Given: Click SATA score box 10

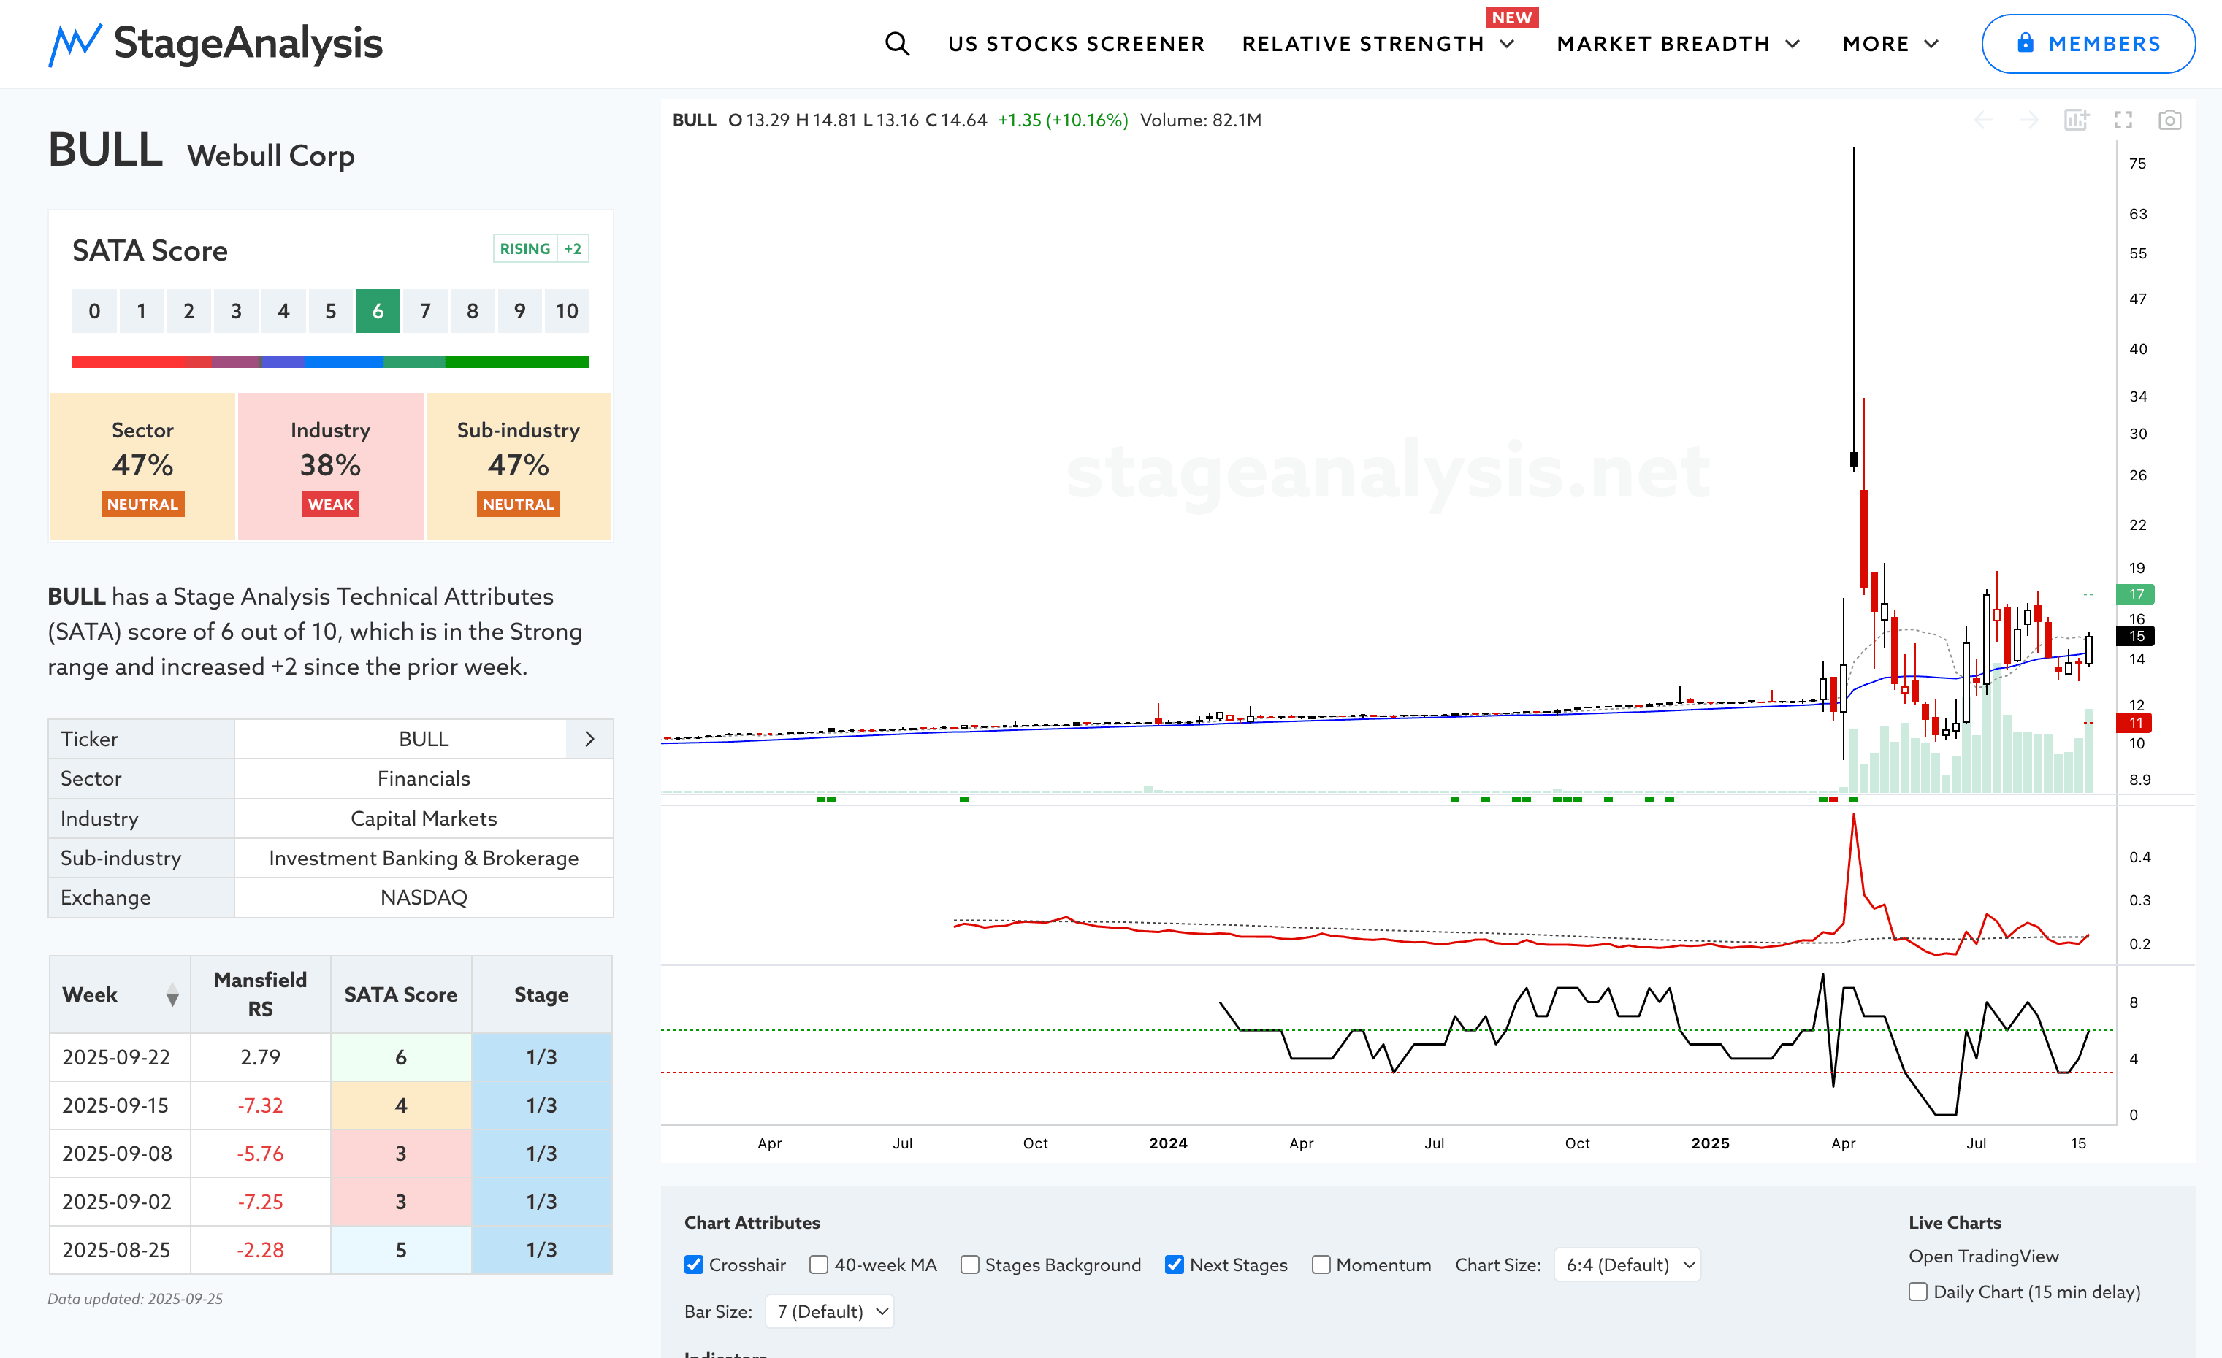Looking at the screenshot, I should [566, 311].
